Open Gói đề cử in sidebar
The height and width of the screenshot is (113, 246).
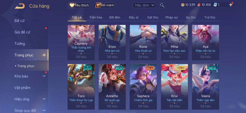click(x=22, y=32)
